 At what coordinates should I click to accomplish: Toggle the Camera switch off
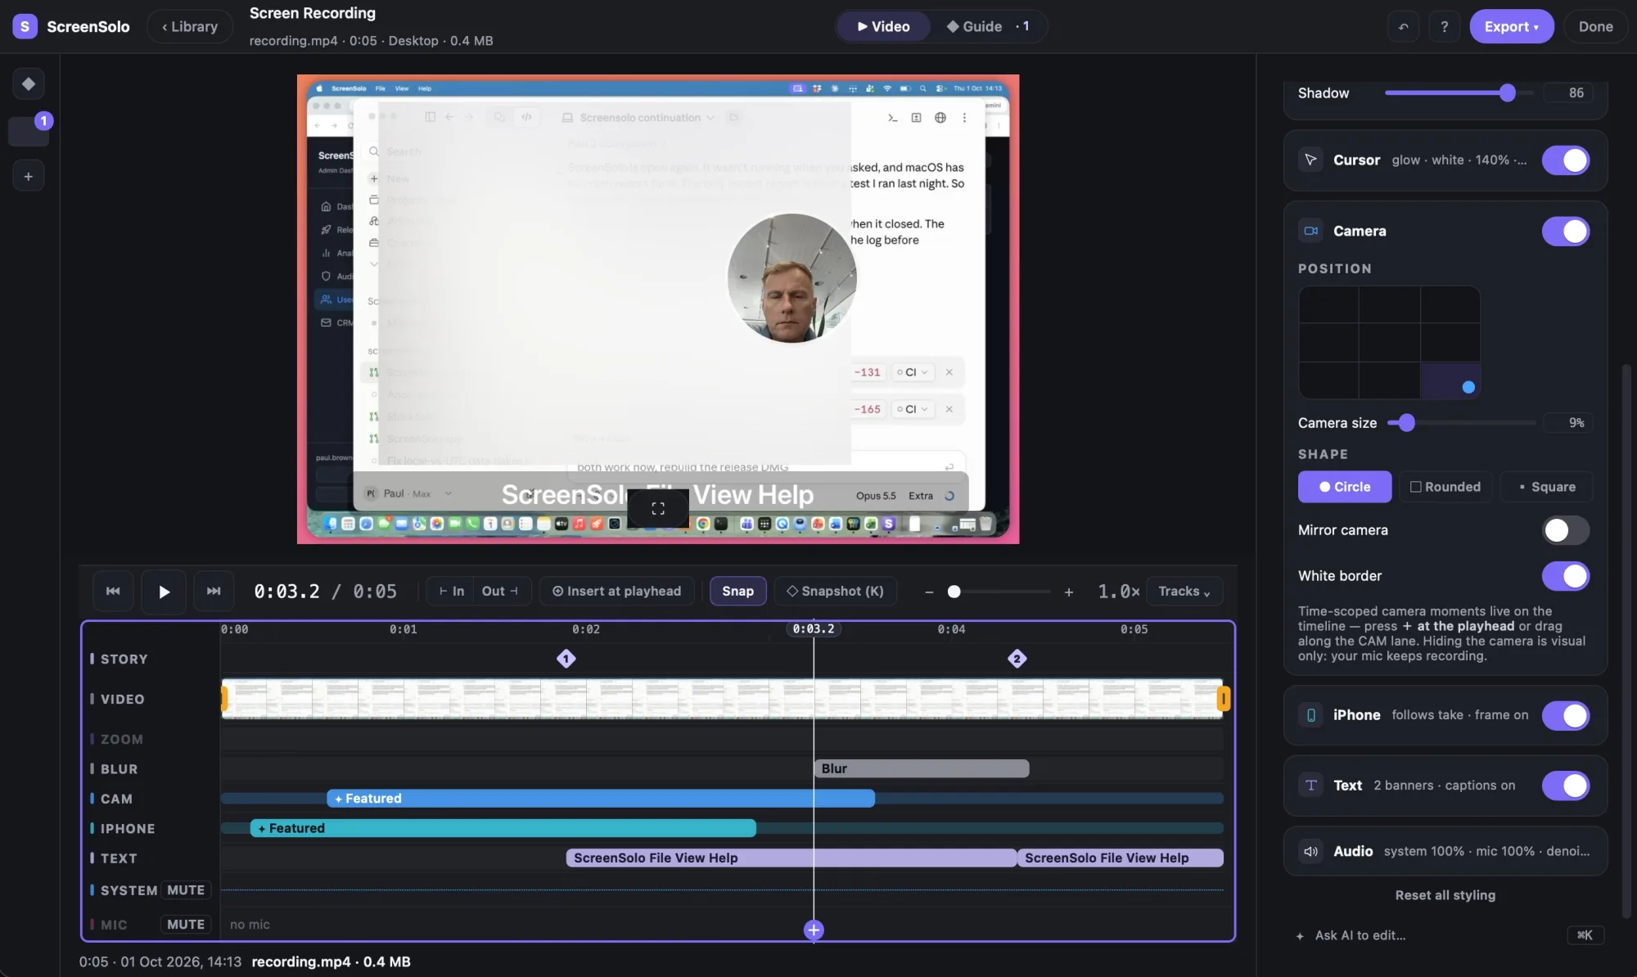point(1565,232)
